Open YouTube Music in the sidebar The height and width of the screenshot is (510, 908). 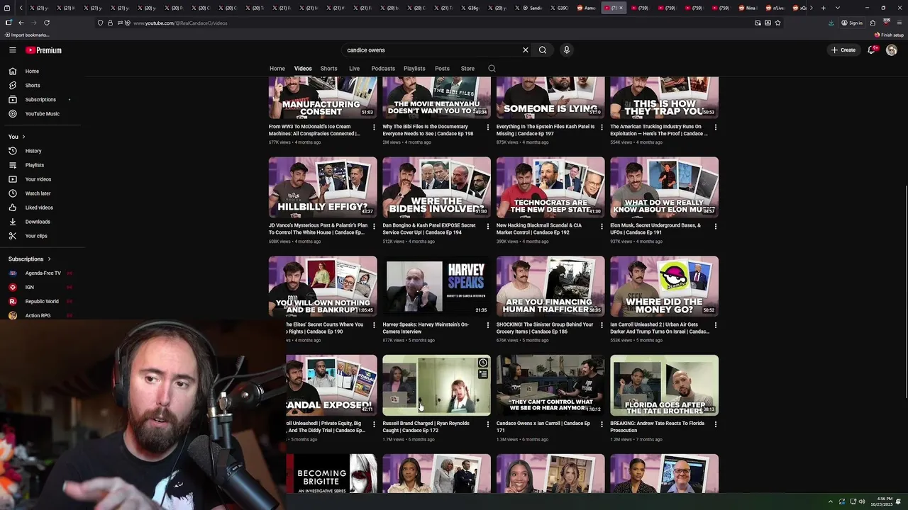43,114
